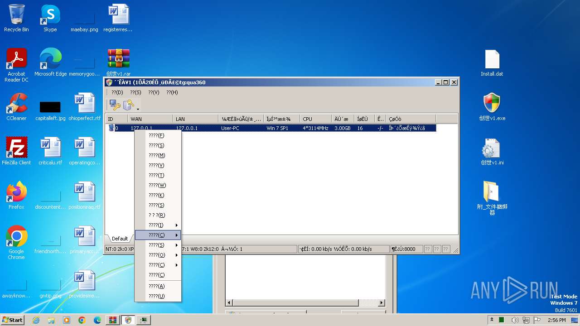Open Windows Media Player from the taskbar
580x326 pixels.
(67, 320)
